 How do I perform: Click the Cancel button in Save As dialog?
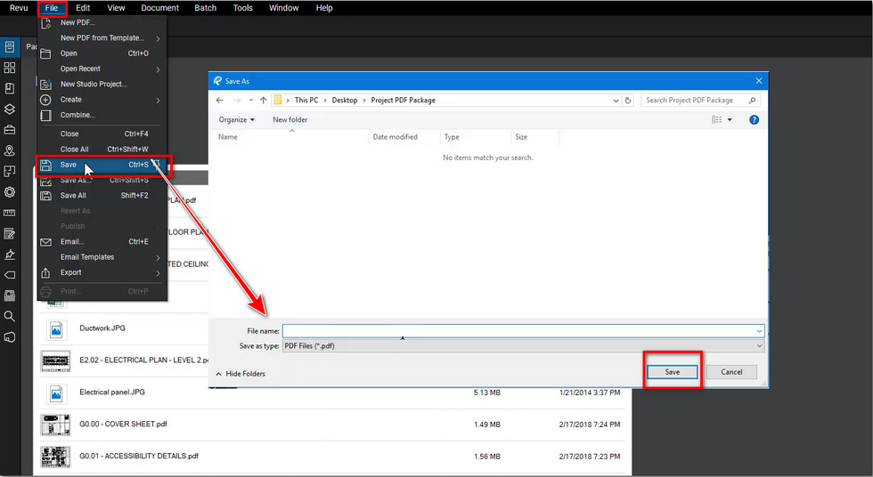[x=731, y=372]
